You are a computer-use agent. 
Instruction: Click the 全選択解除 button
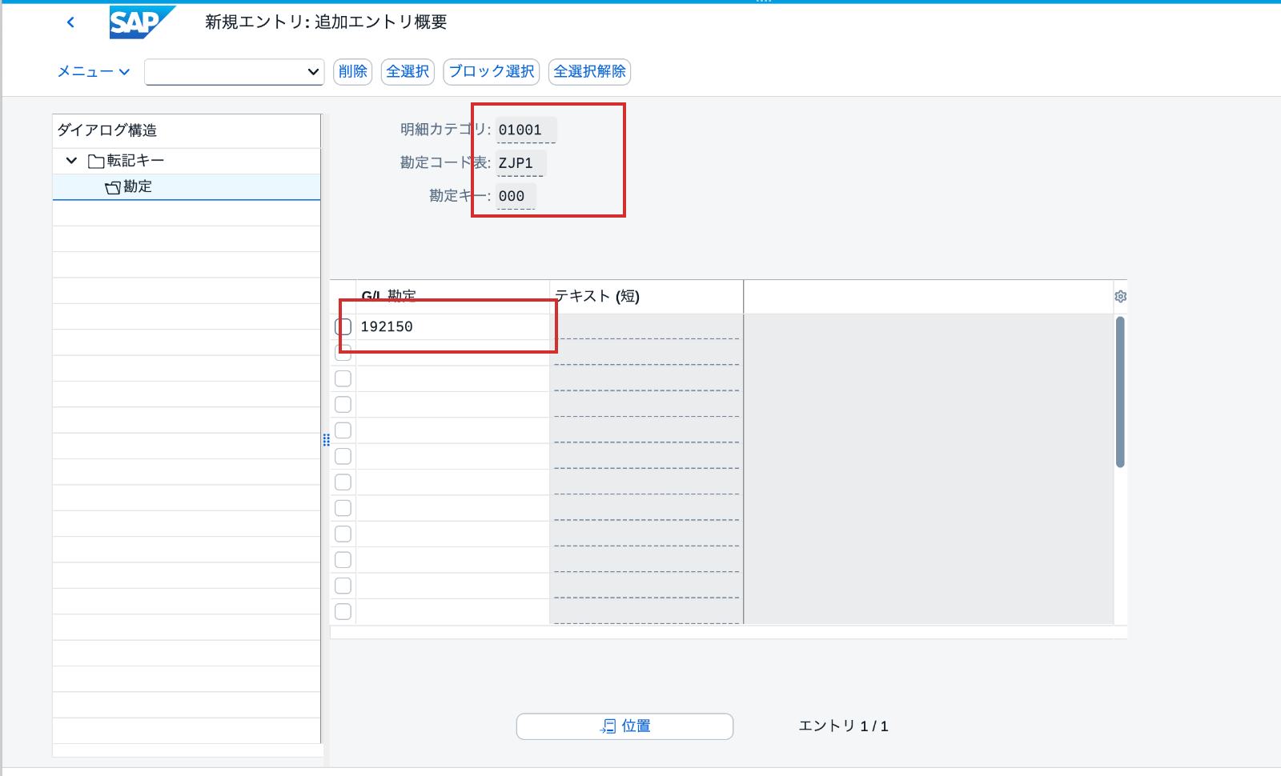(x=589, y=71)
